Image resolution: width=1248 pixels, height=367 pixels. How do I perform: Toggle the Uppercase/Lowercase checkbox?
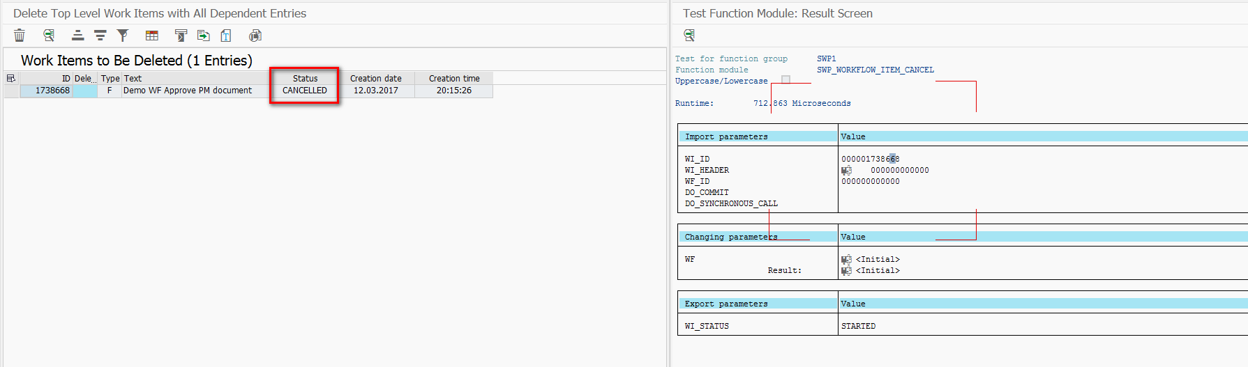(786, 80)
